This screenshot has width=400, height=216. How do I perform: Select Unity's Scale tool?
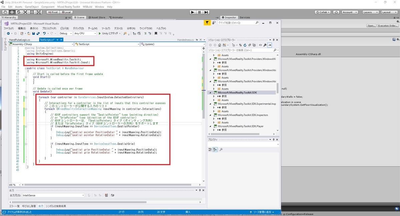tap(25, 12)
